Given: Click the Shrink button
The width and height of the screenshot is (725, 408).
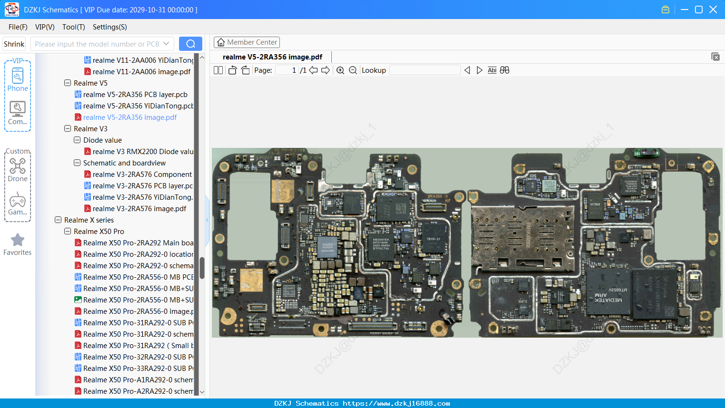Looking at the screenshot, I should (x=14, y=44).
